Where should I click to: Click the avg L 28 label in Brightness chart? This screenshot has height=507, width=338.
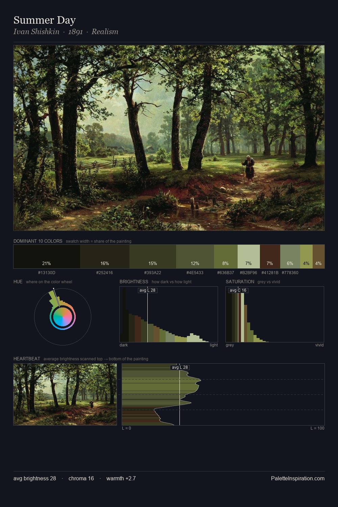148,290
